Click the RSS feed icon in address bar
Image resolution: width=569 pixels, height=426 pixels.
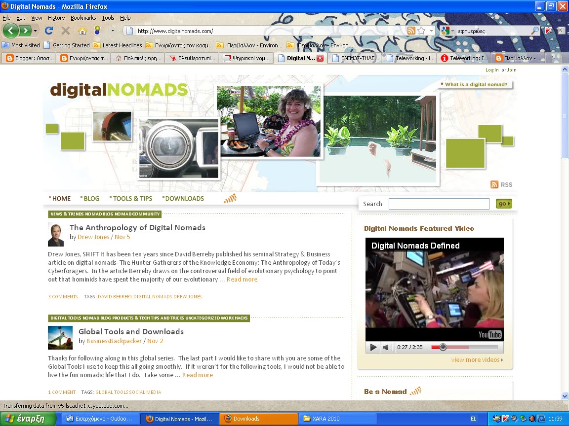(411, 31)
